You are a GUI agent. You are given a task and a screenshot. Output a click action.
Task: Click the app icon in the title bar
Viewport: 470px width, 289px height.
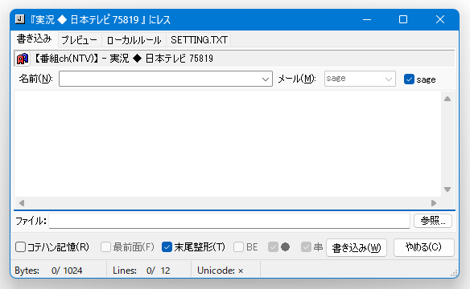(x=20, y=19)
